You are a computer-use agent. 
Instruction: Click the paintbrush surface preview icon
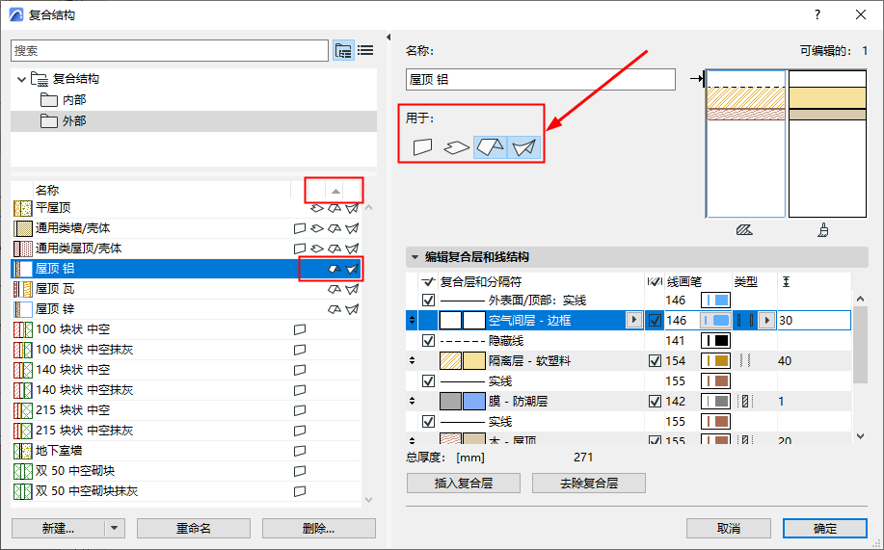tap(823, 230)
